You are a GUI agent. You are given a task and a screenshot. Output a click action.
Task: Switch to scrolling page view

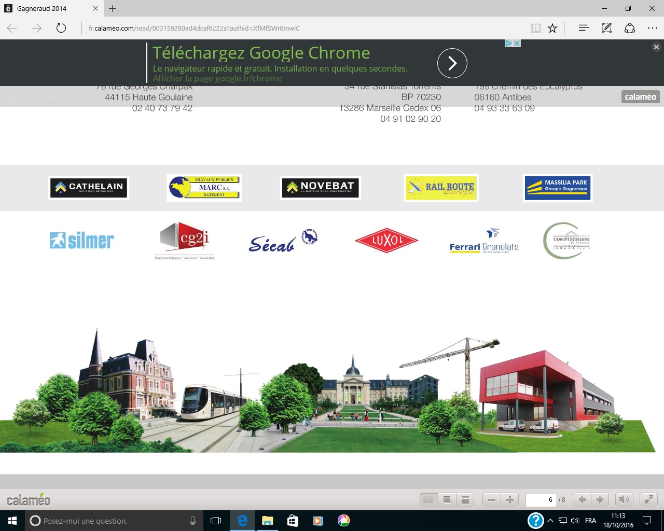pyautogui.click(x=465, y=500)
